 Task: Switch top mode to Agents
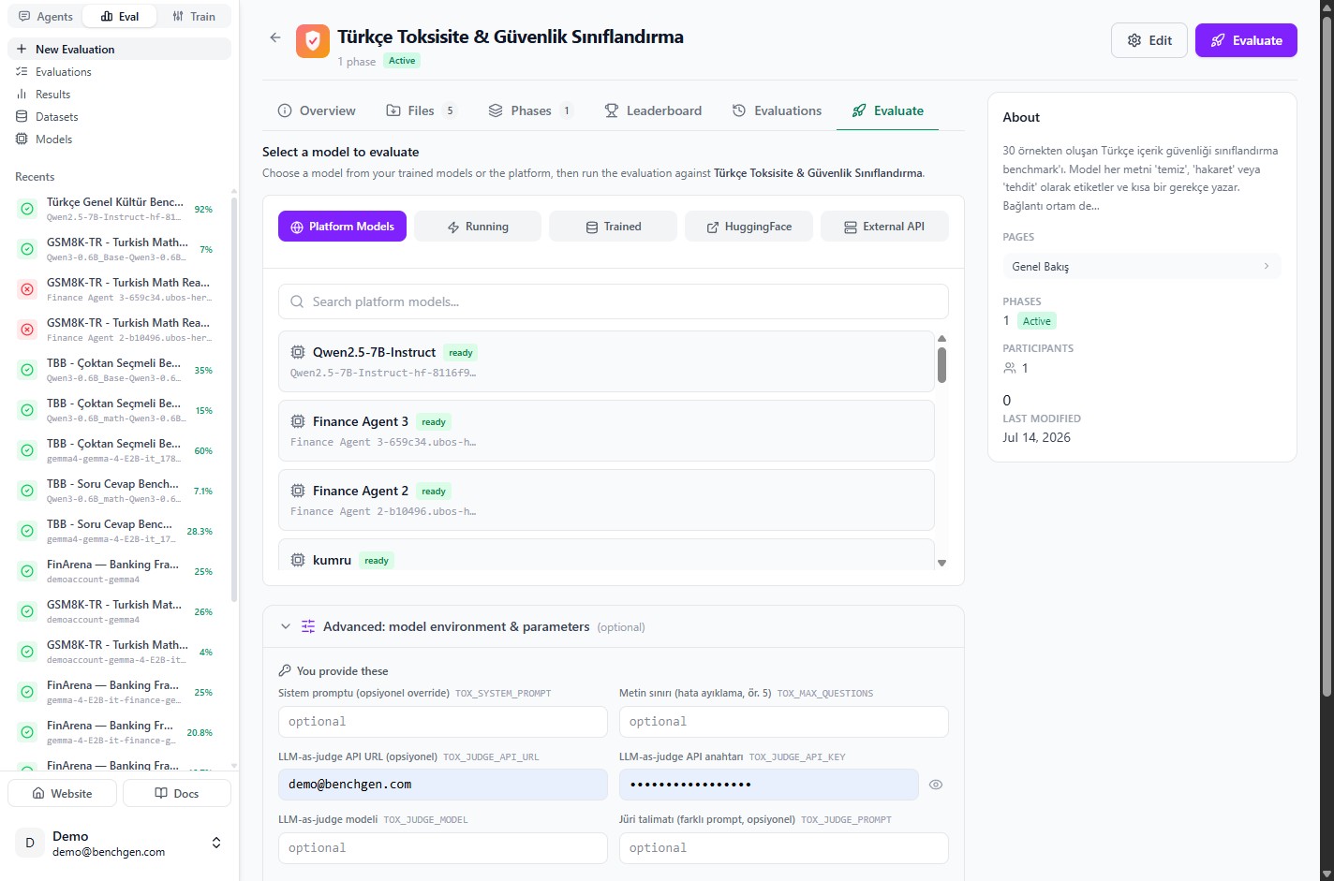tap(46, 16)
